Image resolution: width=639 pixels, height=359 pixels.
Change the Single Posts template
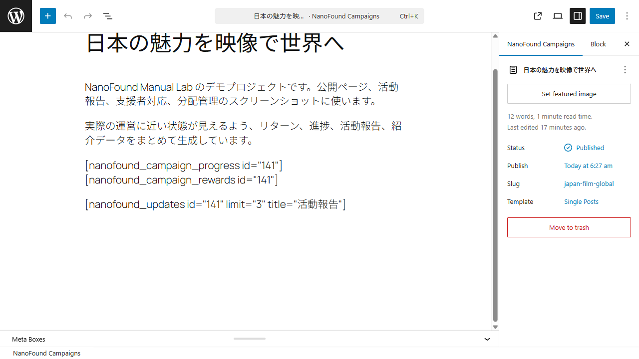[x=581, y=201]
